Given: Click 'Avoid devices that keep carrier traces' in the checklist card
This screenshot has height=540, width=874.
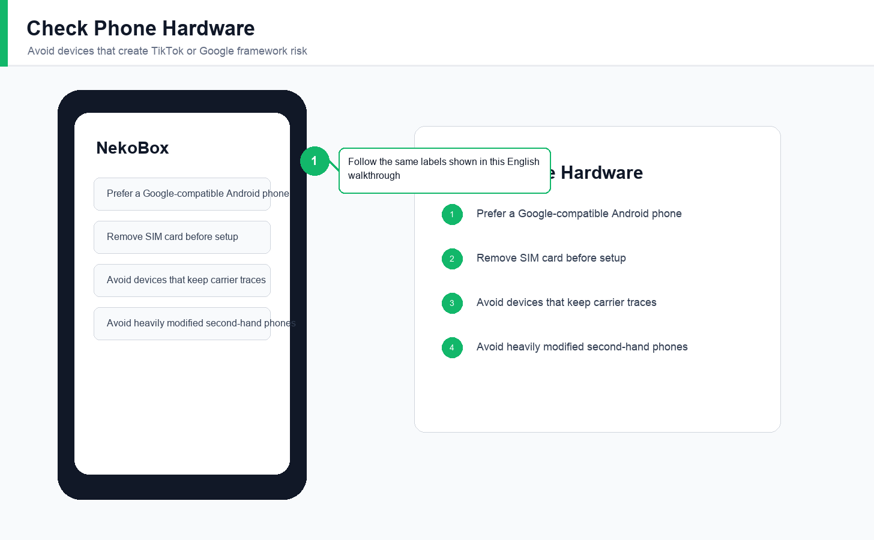Looking at the screenshot, I should tap(567, 302).
